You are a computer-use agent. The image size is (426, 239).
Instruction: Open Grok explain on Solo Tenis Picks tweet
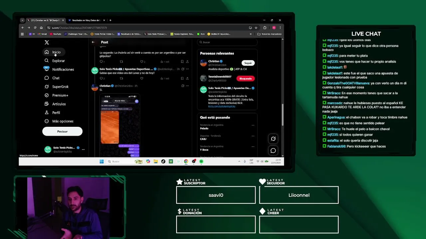pyautogui.click(x=183, y=69)
